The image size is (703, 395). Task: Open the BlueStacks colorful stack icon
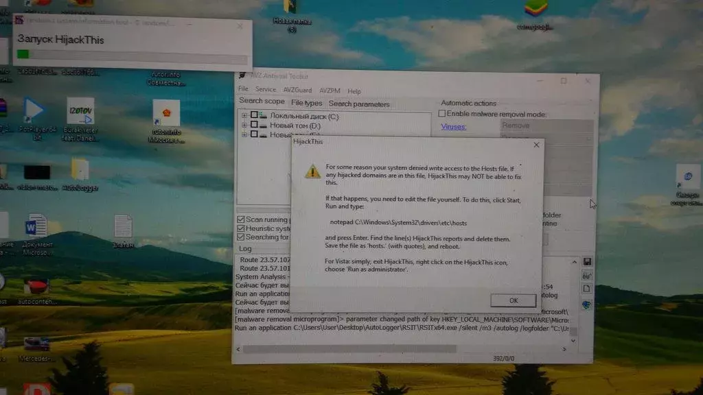click(x=535, y=16)
